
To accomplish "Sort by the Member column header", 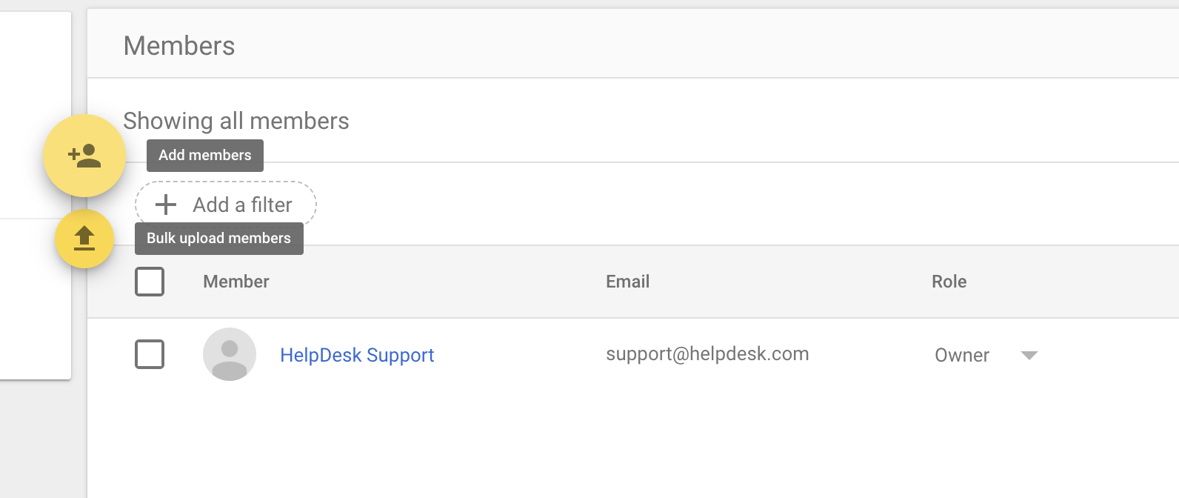I will 236,282.
